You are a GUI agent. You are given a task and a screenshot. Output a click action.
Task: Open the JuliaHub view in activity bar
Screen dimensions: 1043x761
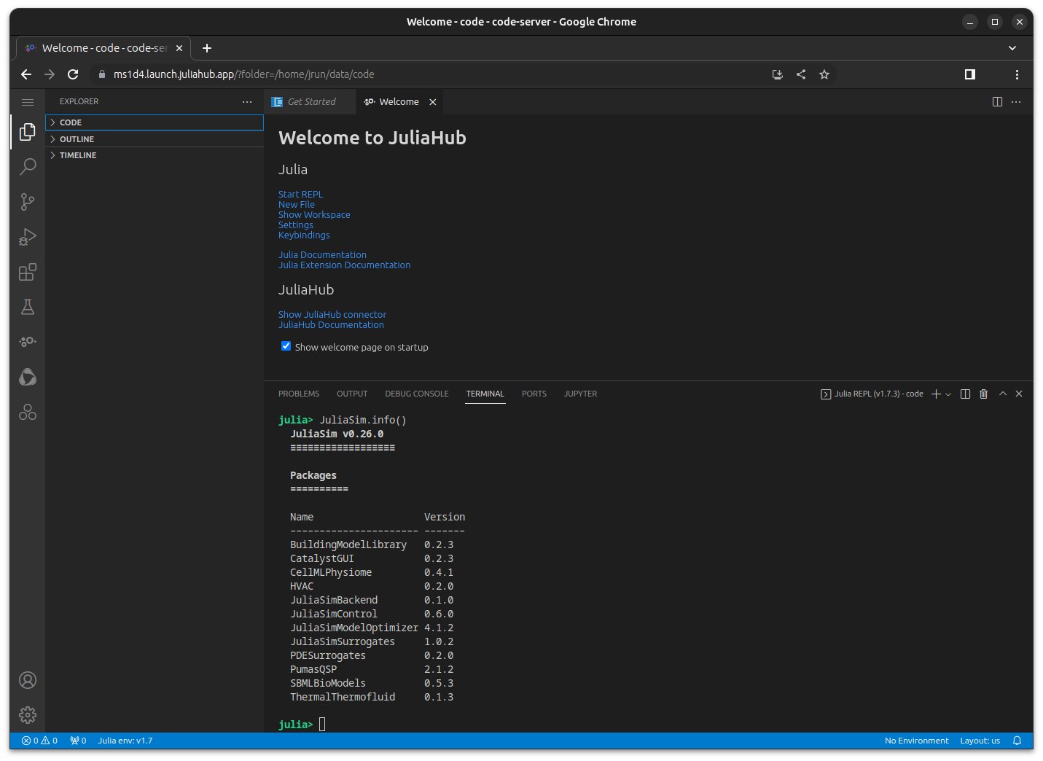[x=28, y=377]
